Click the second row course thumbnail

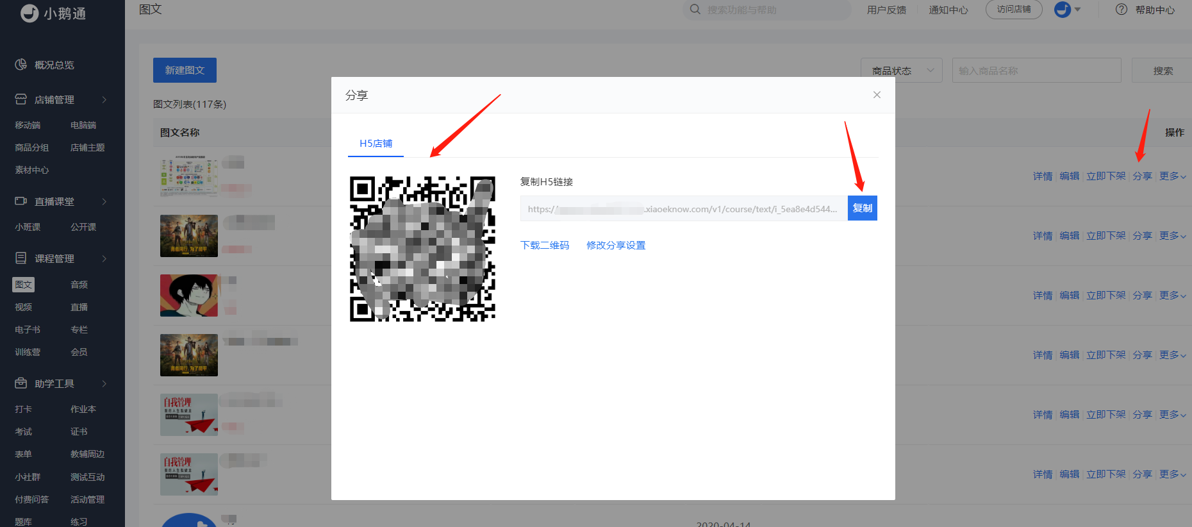pos(189,236)
